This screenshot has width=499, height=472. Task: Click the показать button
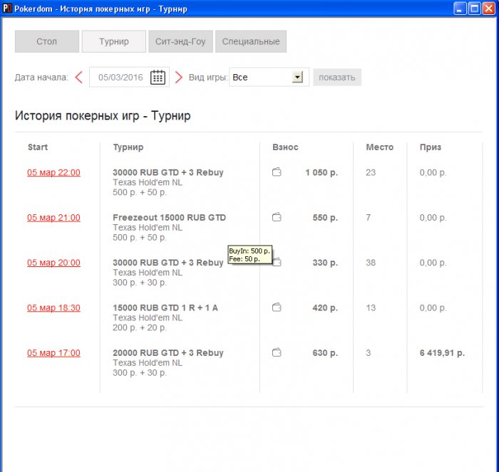pyautogui.click(x=337, y=77)
